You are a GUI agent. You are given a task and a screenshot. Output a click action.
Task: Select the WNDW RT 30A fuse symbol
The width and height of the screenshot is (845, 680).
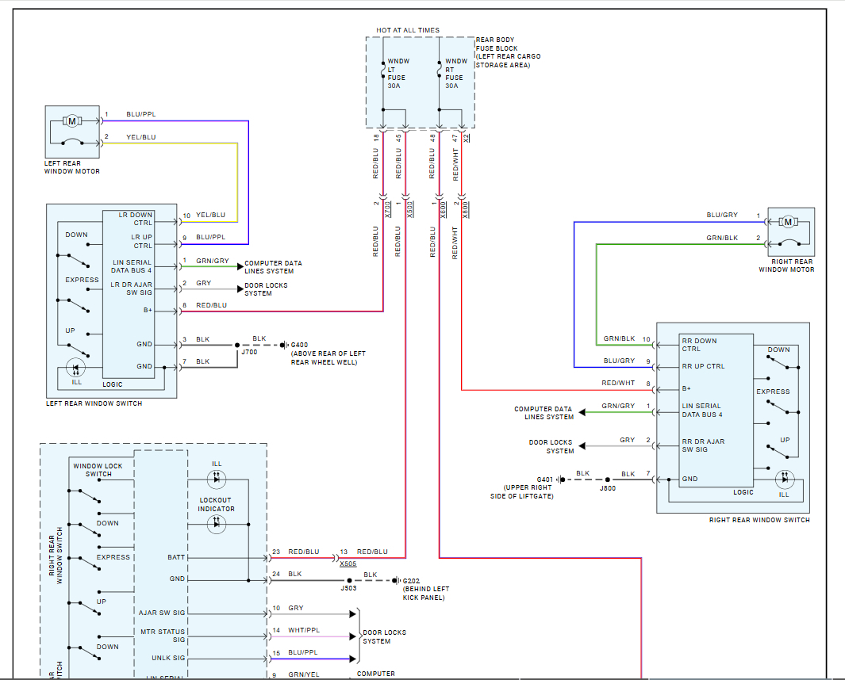440,70
